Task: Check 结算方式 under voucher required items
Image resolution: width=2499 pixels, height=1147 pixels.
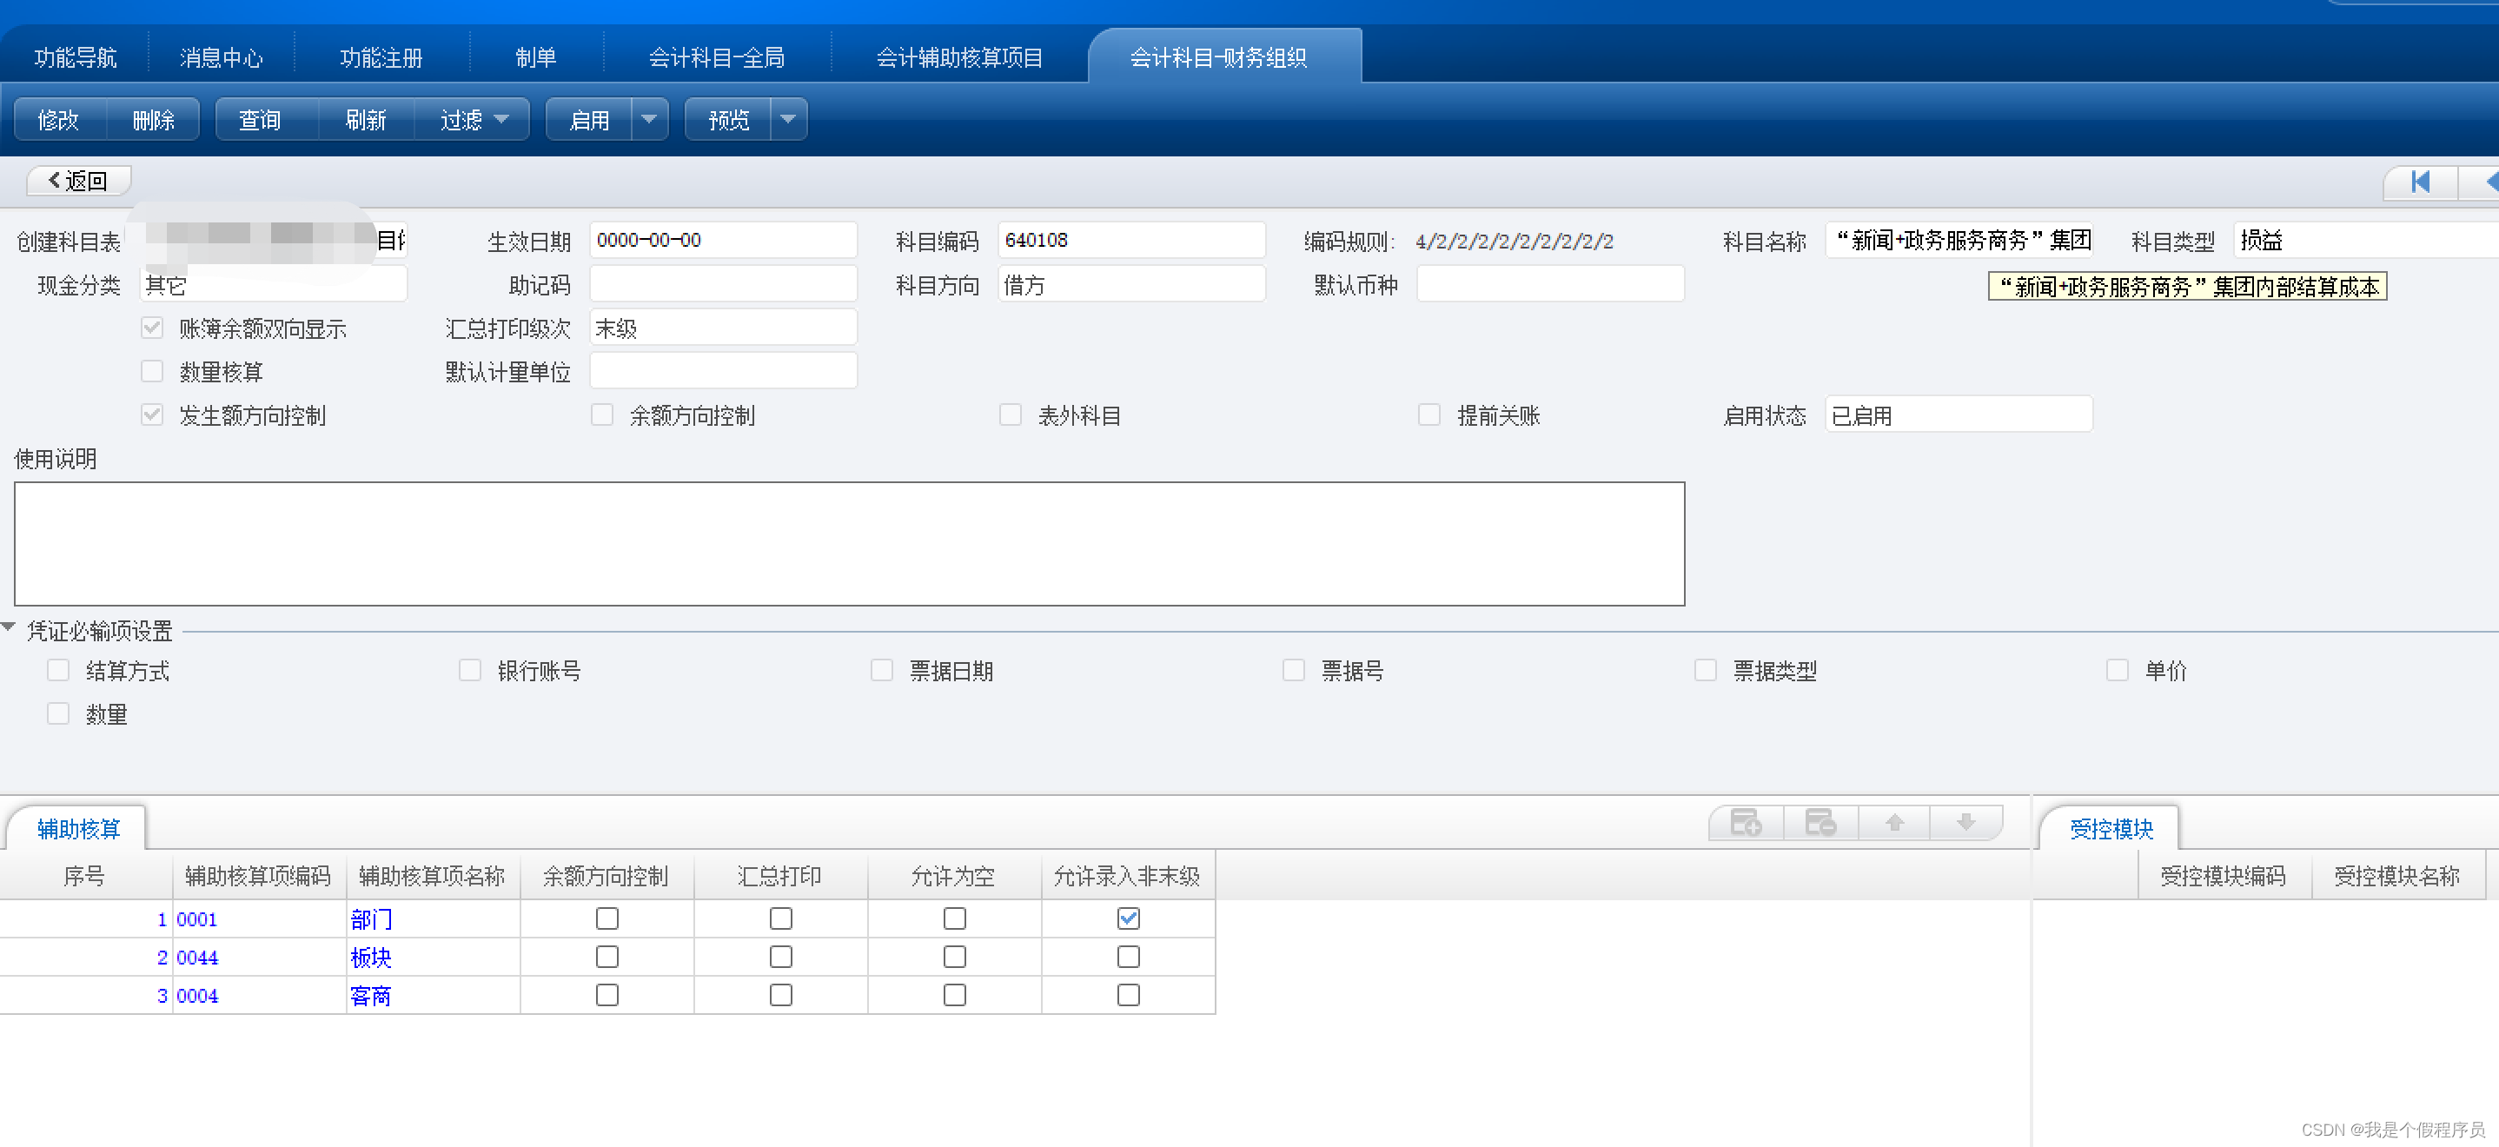Action: (x=58, y=670)
